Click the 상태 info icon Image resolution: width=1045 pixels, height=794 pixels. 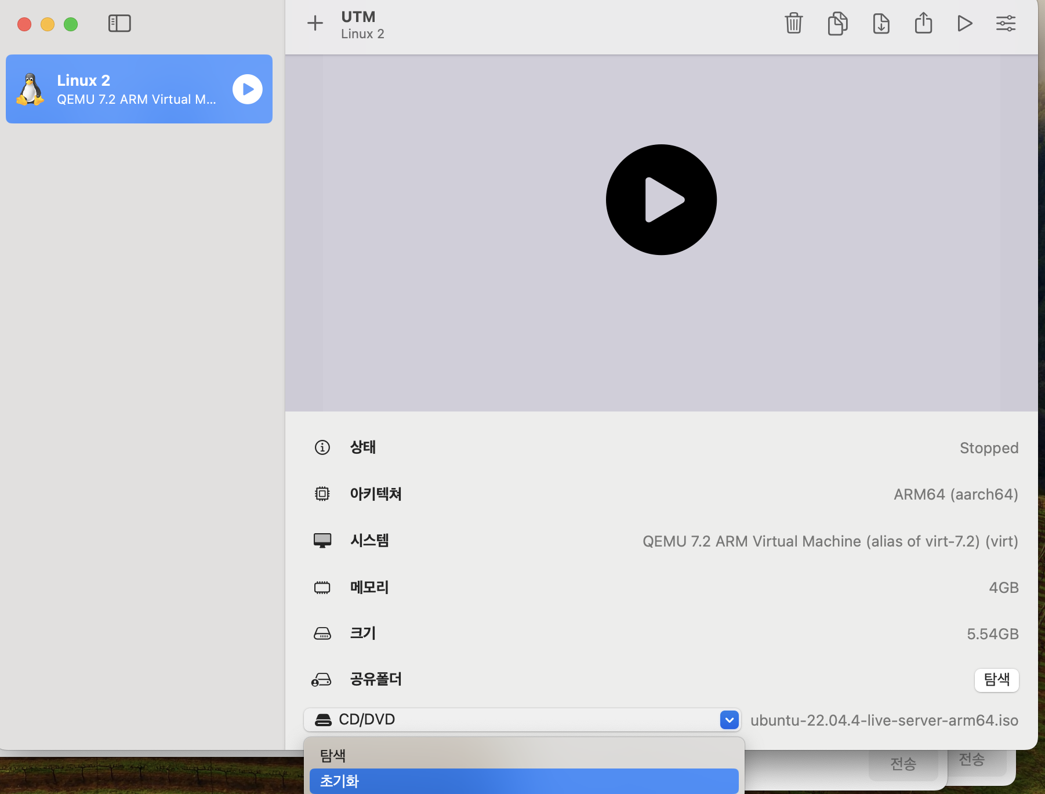(322, 447)
